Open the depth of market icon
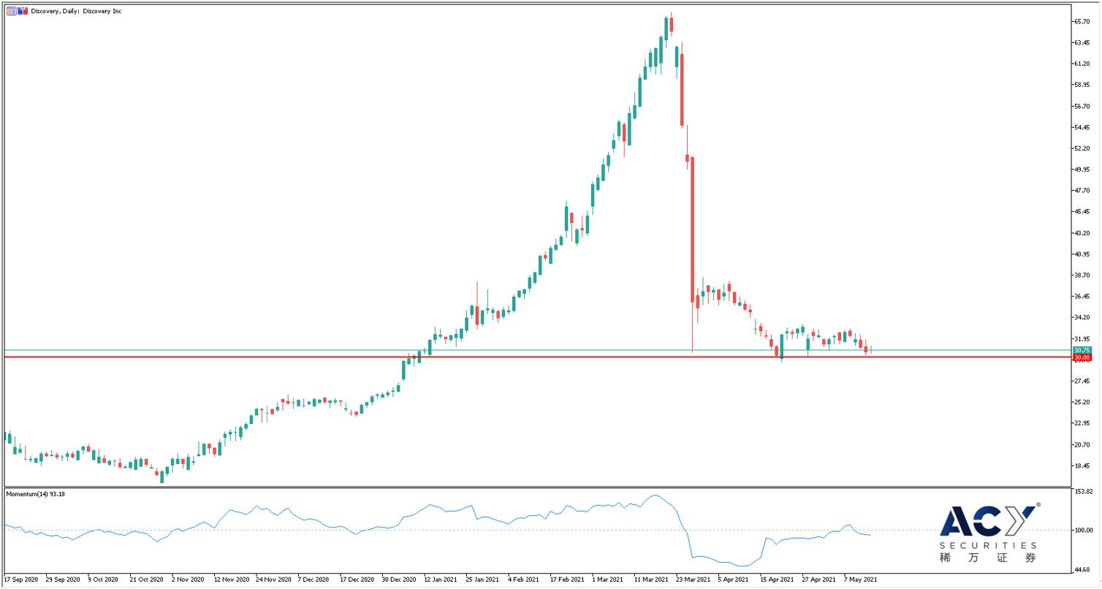 tap(23, 11)
